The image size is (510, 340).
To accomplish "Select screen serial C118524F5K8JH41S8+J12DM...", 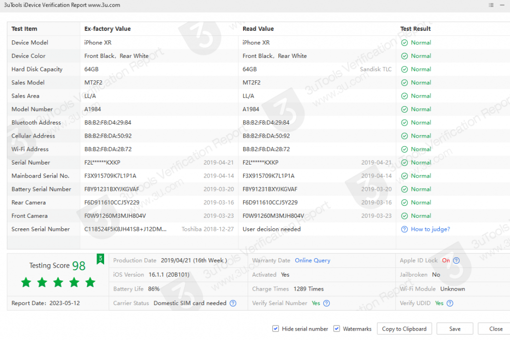I will coord(125,229).
